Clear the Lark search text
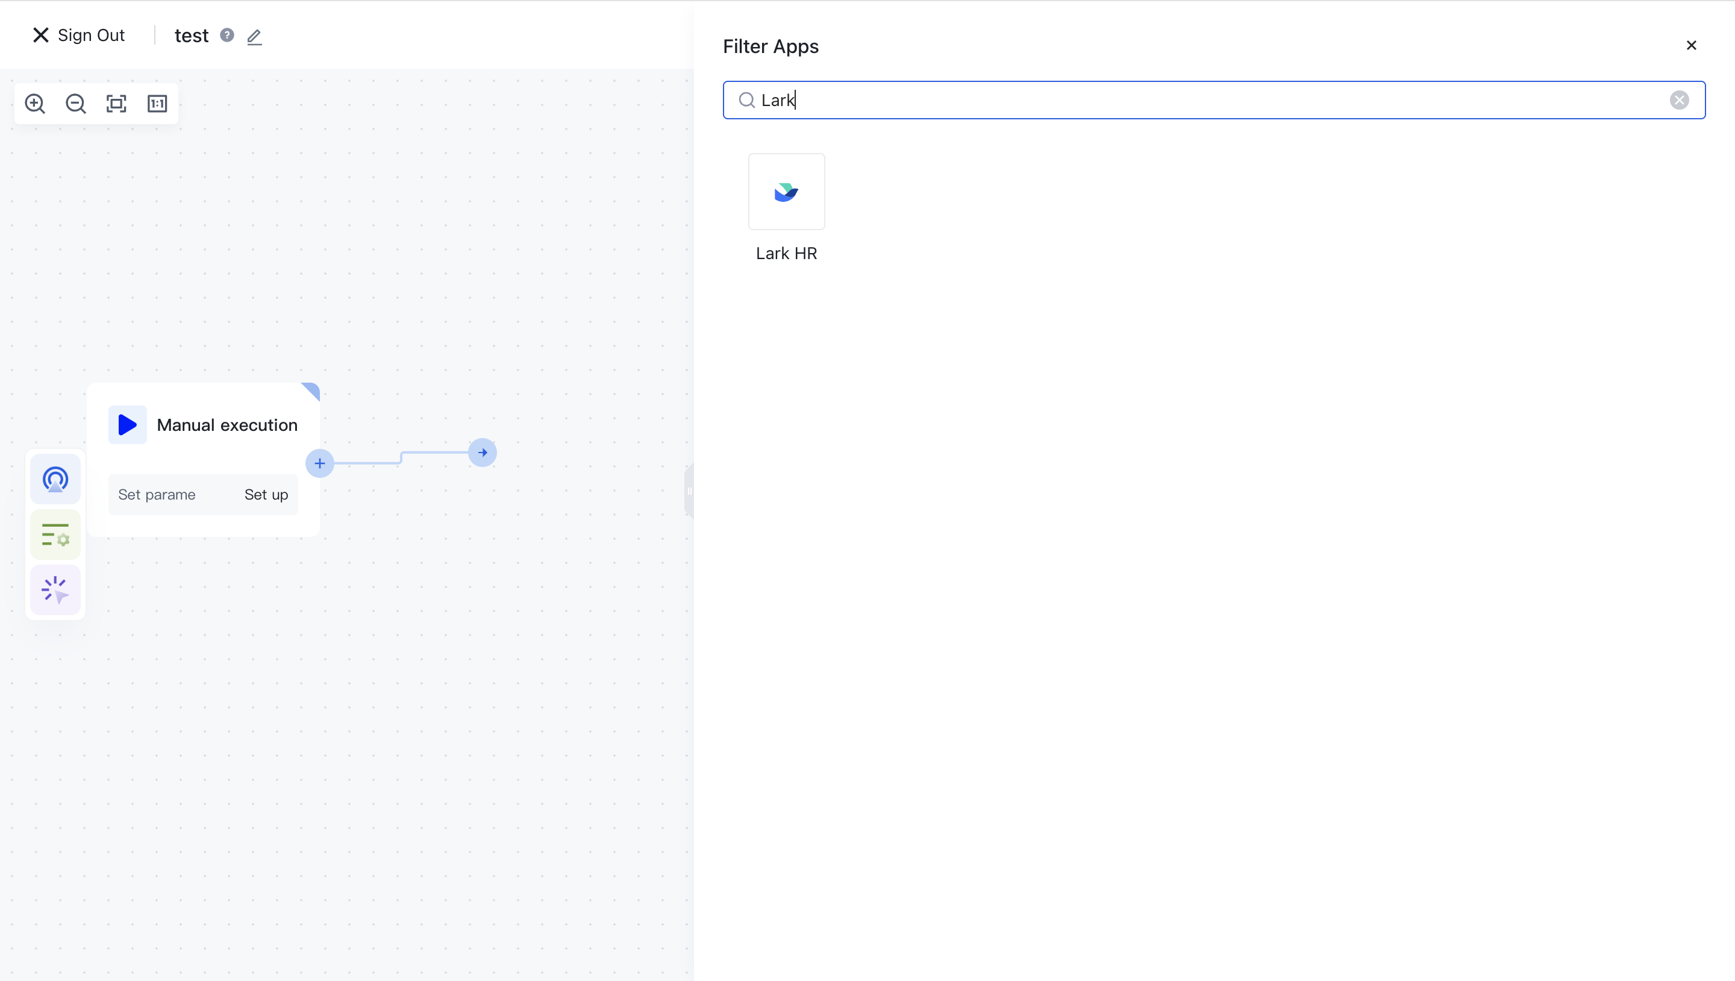This screenshot has height=981, width=1735. tap(1679, 101)
